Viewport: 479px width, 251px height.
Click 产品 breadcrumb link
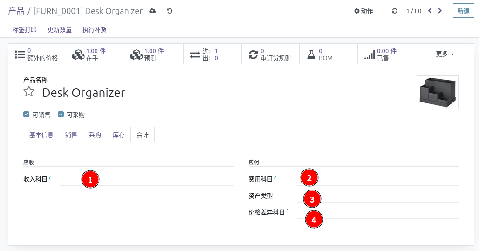pyautogui.click(x=16, y=11)
